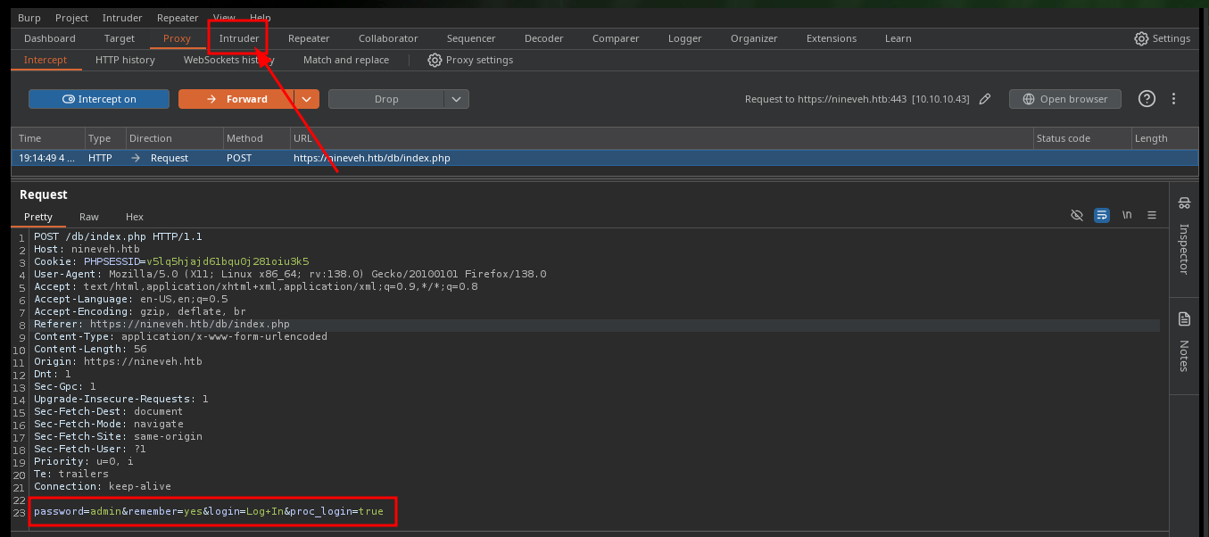Switch to the Intruder tab
The width and height of the screenshot is (1209, 537).
[239, 38]
